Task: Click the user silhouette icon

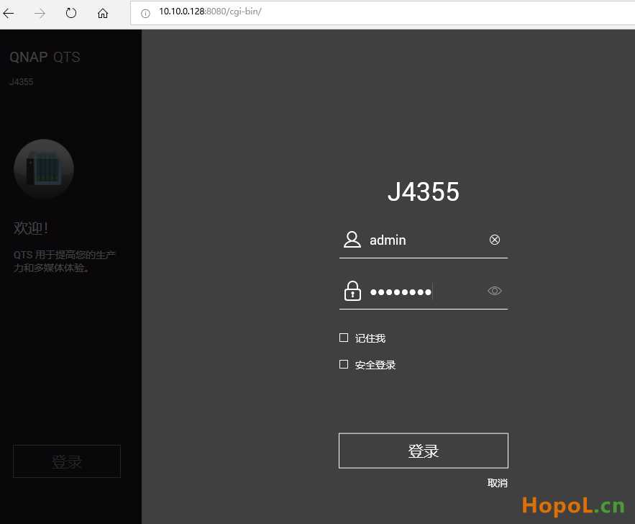Action: pos(352,240)
